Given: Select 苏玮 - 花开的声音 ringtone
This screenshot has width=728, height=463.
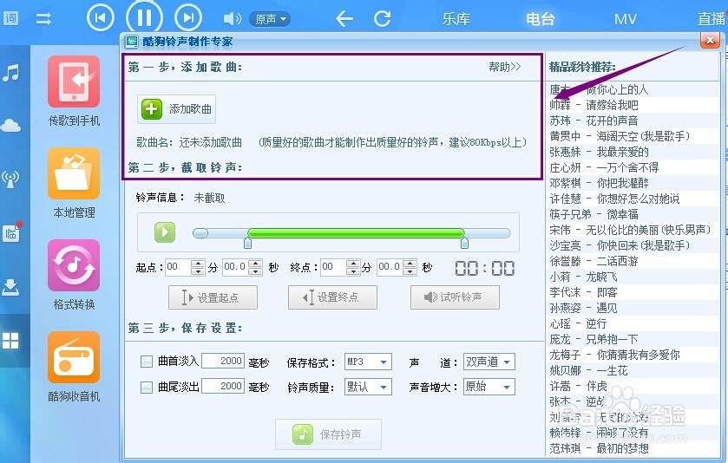Looking at the screenshot, I should [594, 121].
